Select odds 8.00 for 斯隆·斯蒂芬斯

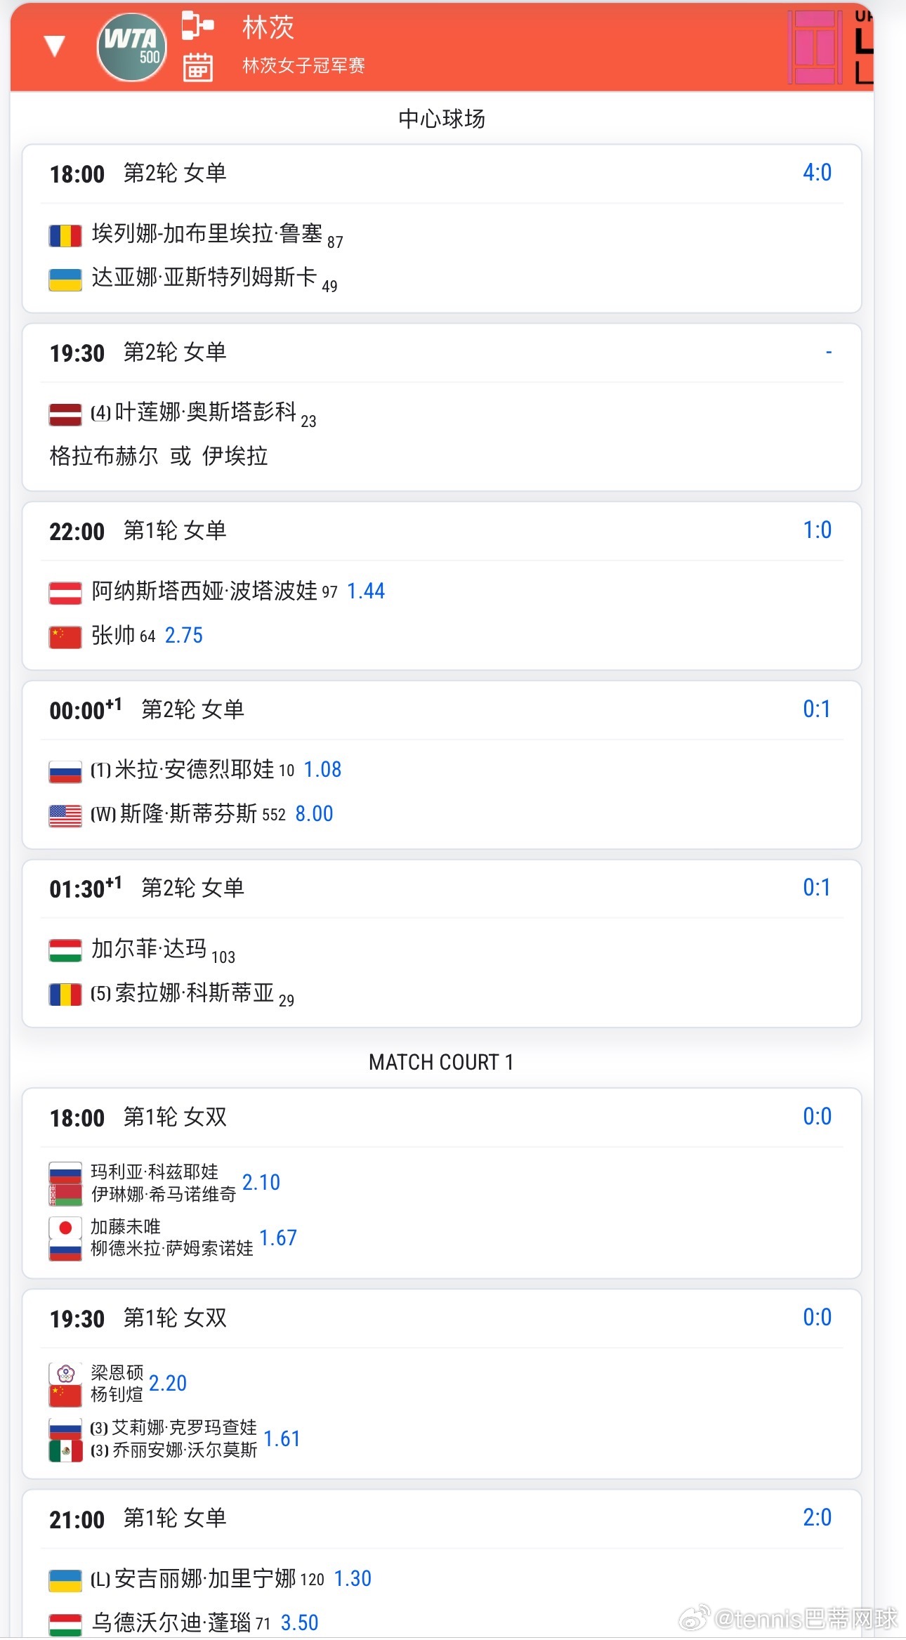point(314,814)
